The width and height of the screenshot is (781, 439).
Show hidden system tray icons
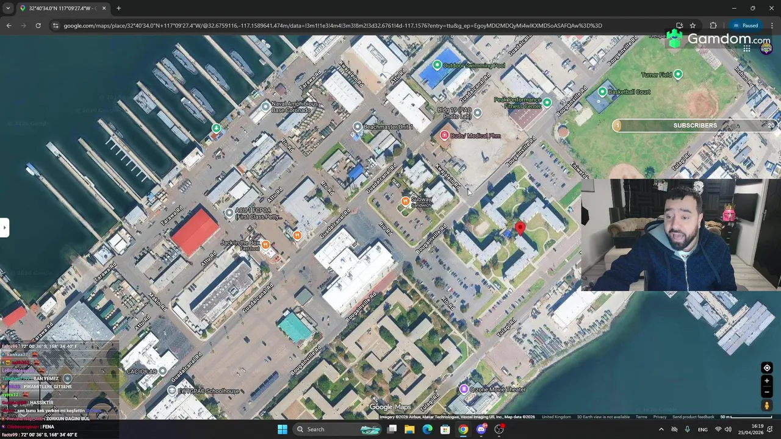pos(661,429)
